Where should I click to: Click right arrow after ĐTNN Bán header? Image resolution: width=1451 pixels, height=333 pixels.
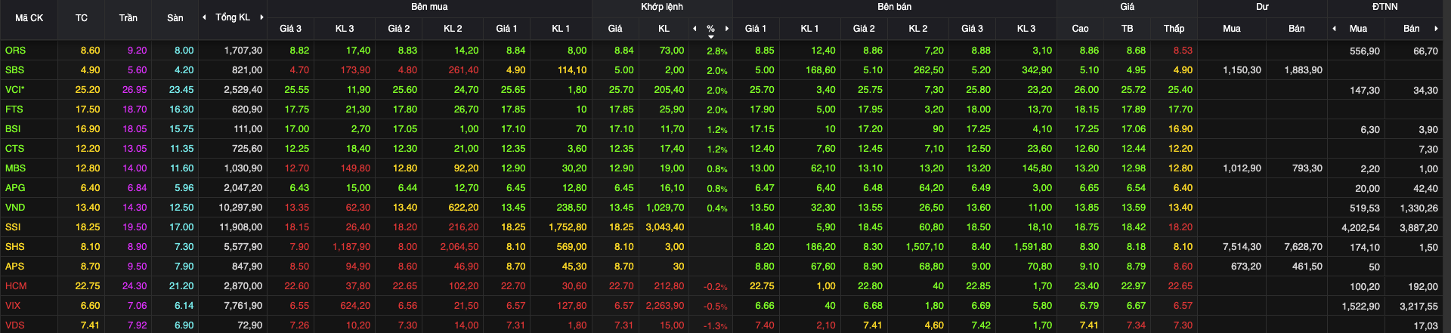pyautogui.click(x=1436, y=29)
